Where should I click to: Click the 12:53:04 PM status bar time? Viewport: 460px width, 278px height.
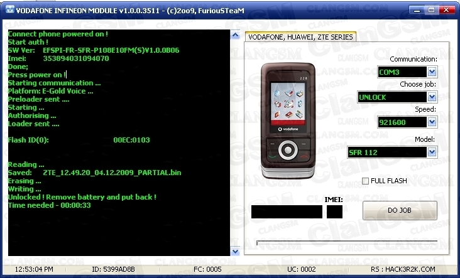pyautogui.click(x=34, y=269)
